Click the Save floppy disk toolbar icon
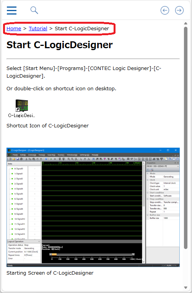The height and width of the screenshot is (293, 192). pyautogui.click(x=18, y=159)
